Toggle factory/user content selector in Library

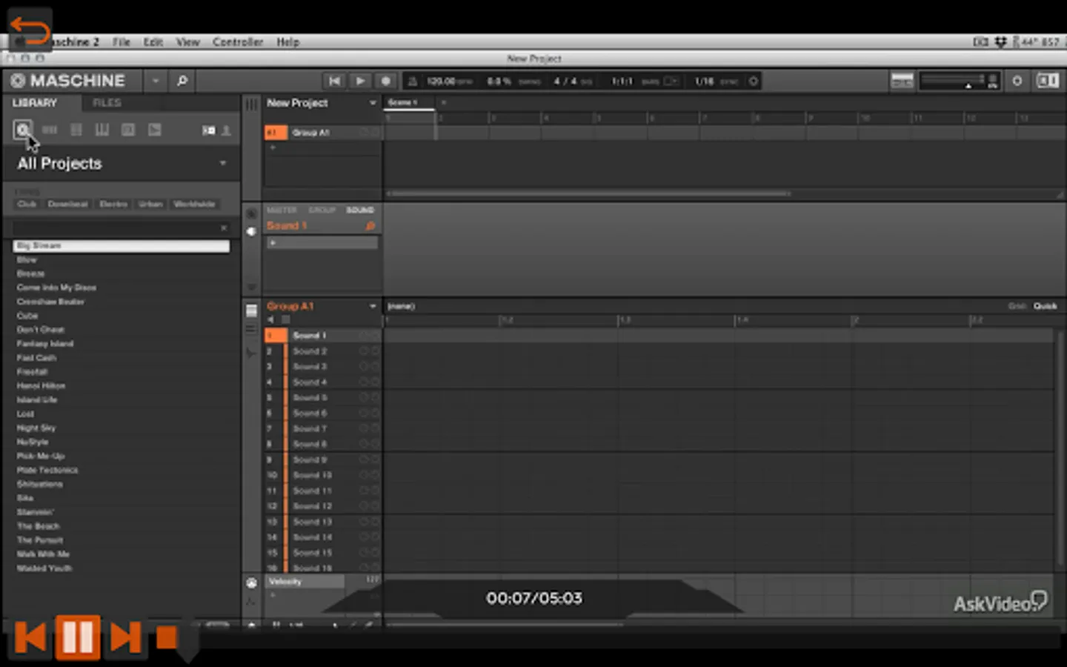point(209,130)
